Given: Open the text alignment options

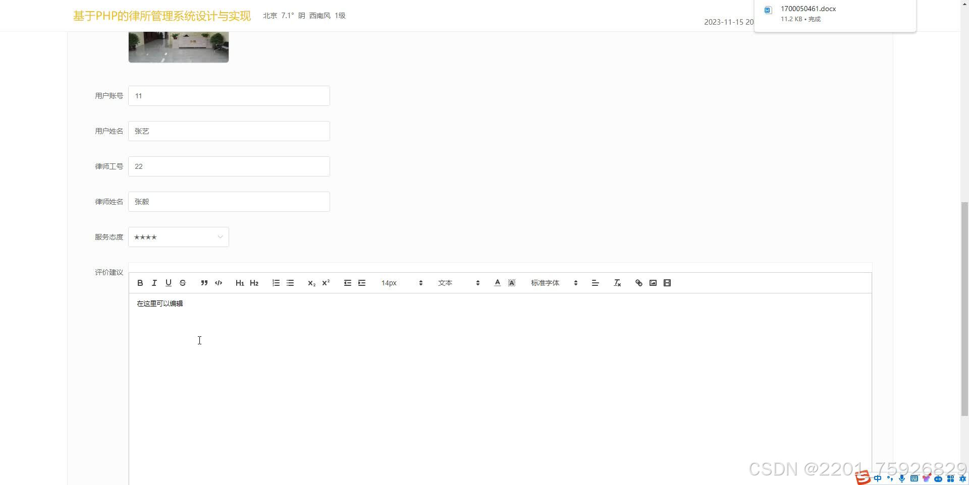Looking at the screenshot, I should (x=596, y=283).
